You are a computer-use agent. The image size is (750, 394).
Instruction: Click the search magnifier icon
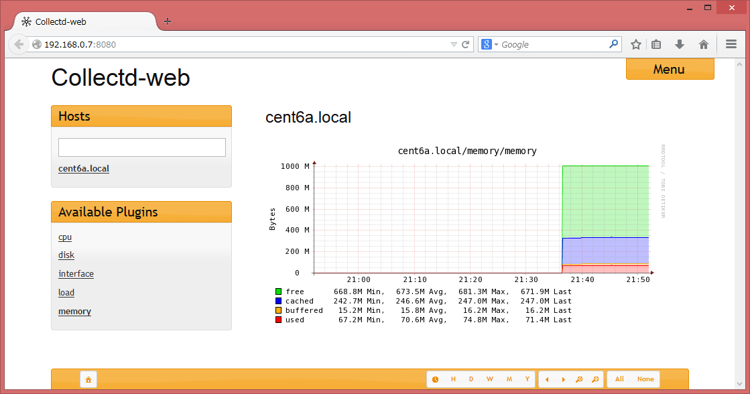614,44
